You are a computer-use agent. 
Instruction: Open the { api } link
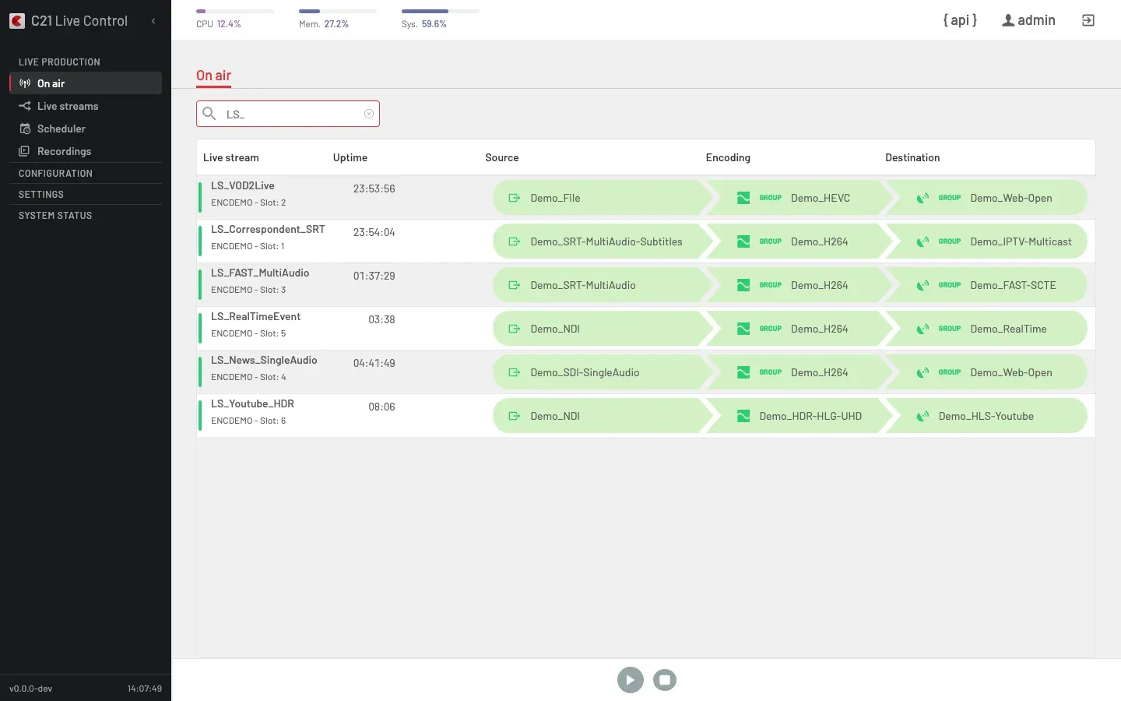tap(960, 20)
